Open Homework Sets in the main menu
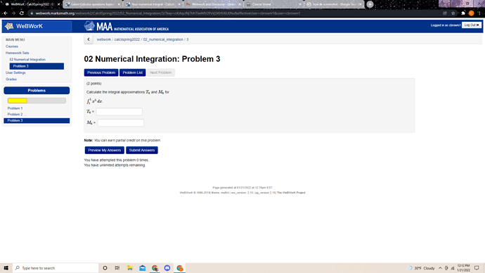485x273 pixels. (x=18, y=53)
